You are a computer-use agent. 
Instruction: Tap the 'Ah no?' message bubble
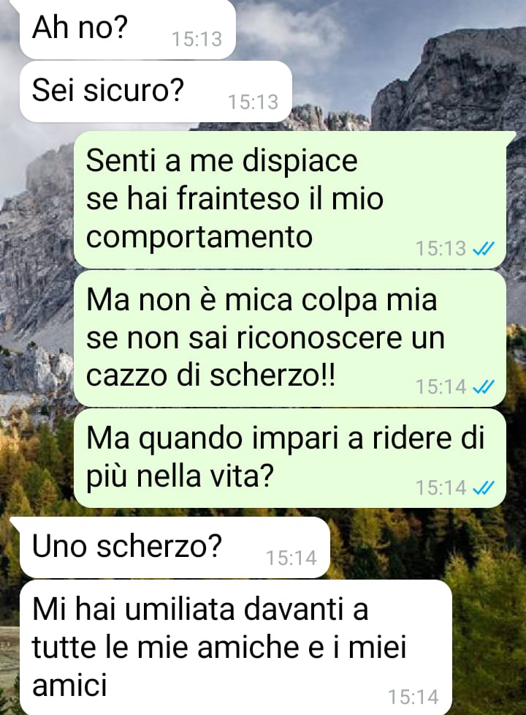tap(127, 29)
